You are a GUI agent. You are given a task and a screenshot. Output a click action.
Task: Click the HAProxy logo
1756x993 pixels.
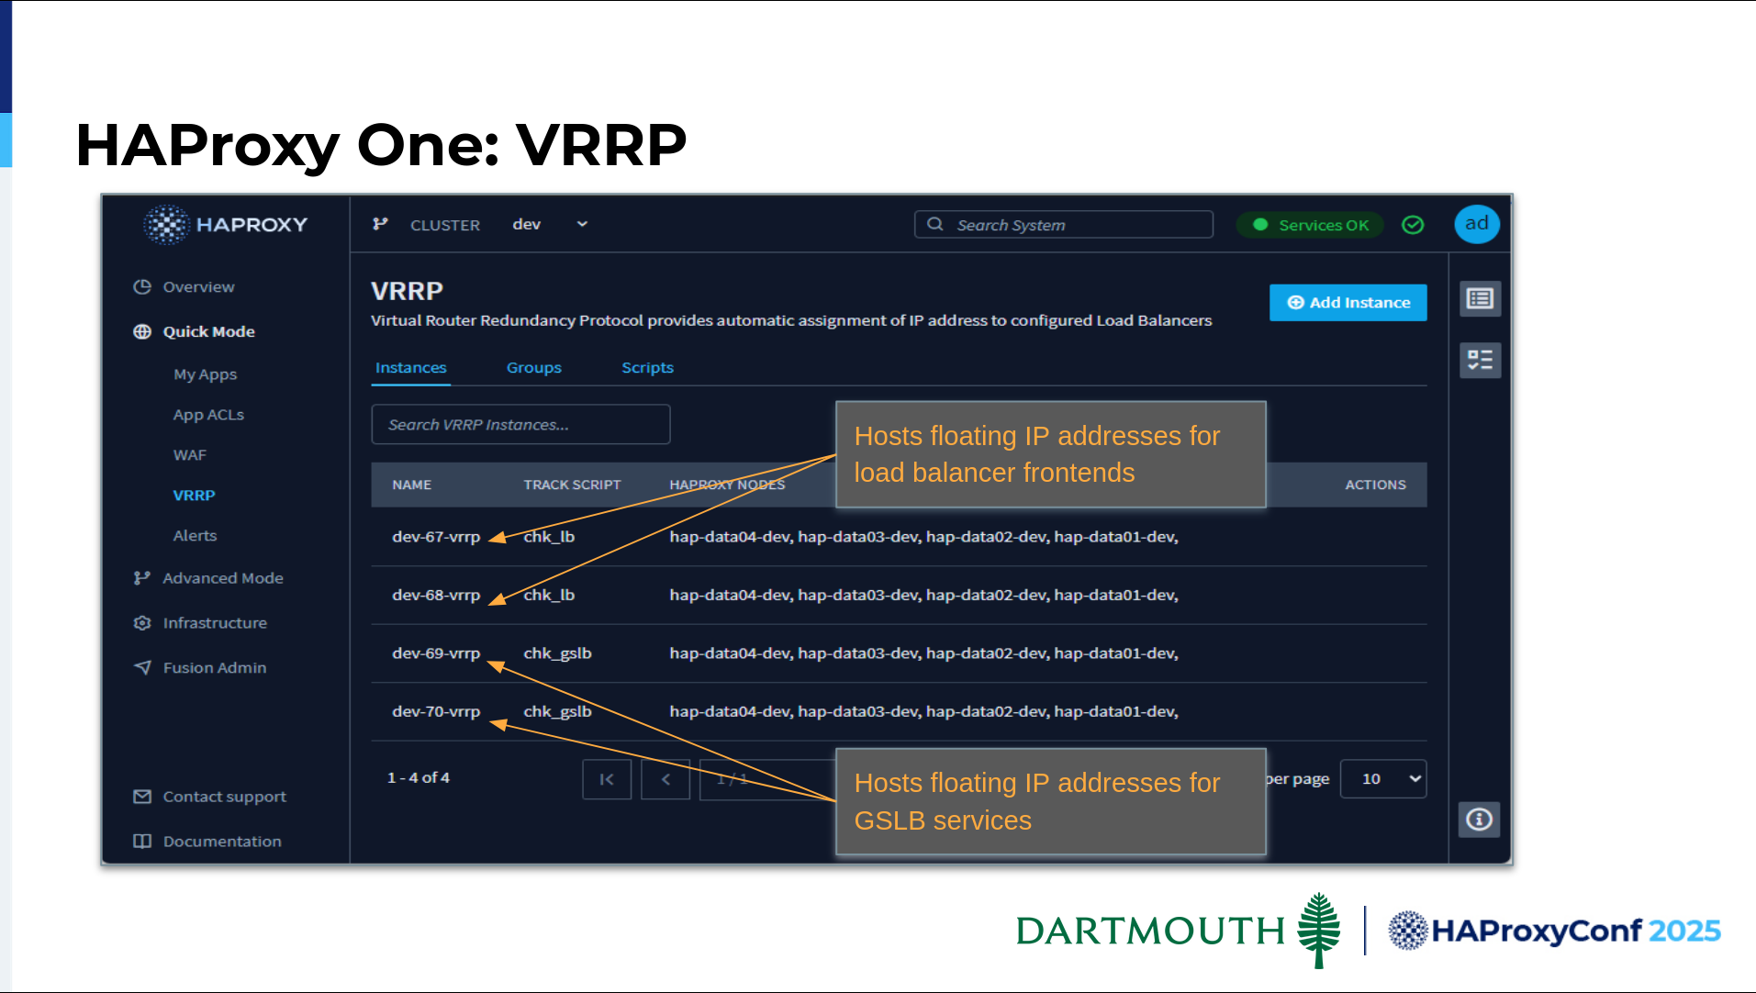coord(226,225)
